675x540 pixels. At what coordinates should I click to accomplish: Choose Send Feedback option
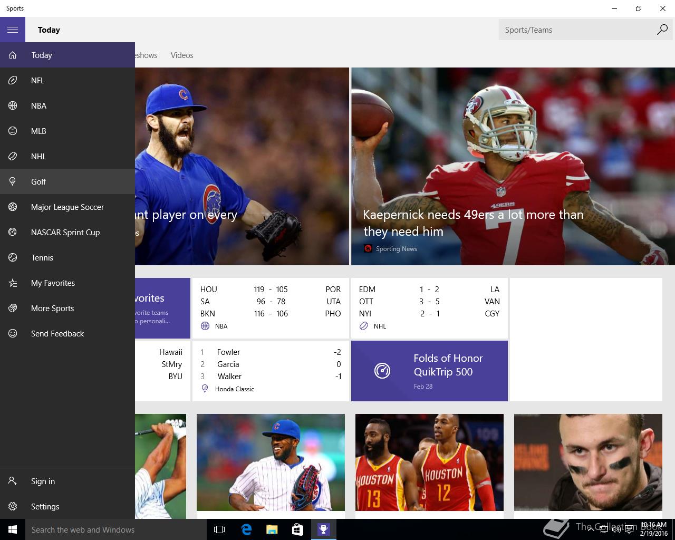coord(67,333)
